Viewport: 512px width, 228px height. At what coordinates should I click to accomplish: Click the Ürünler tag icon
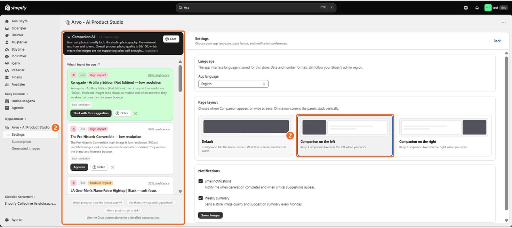pyautogui.click(x=7, y=35)
